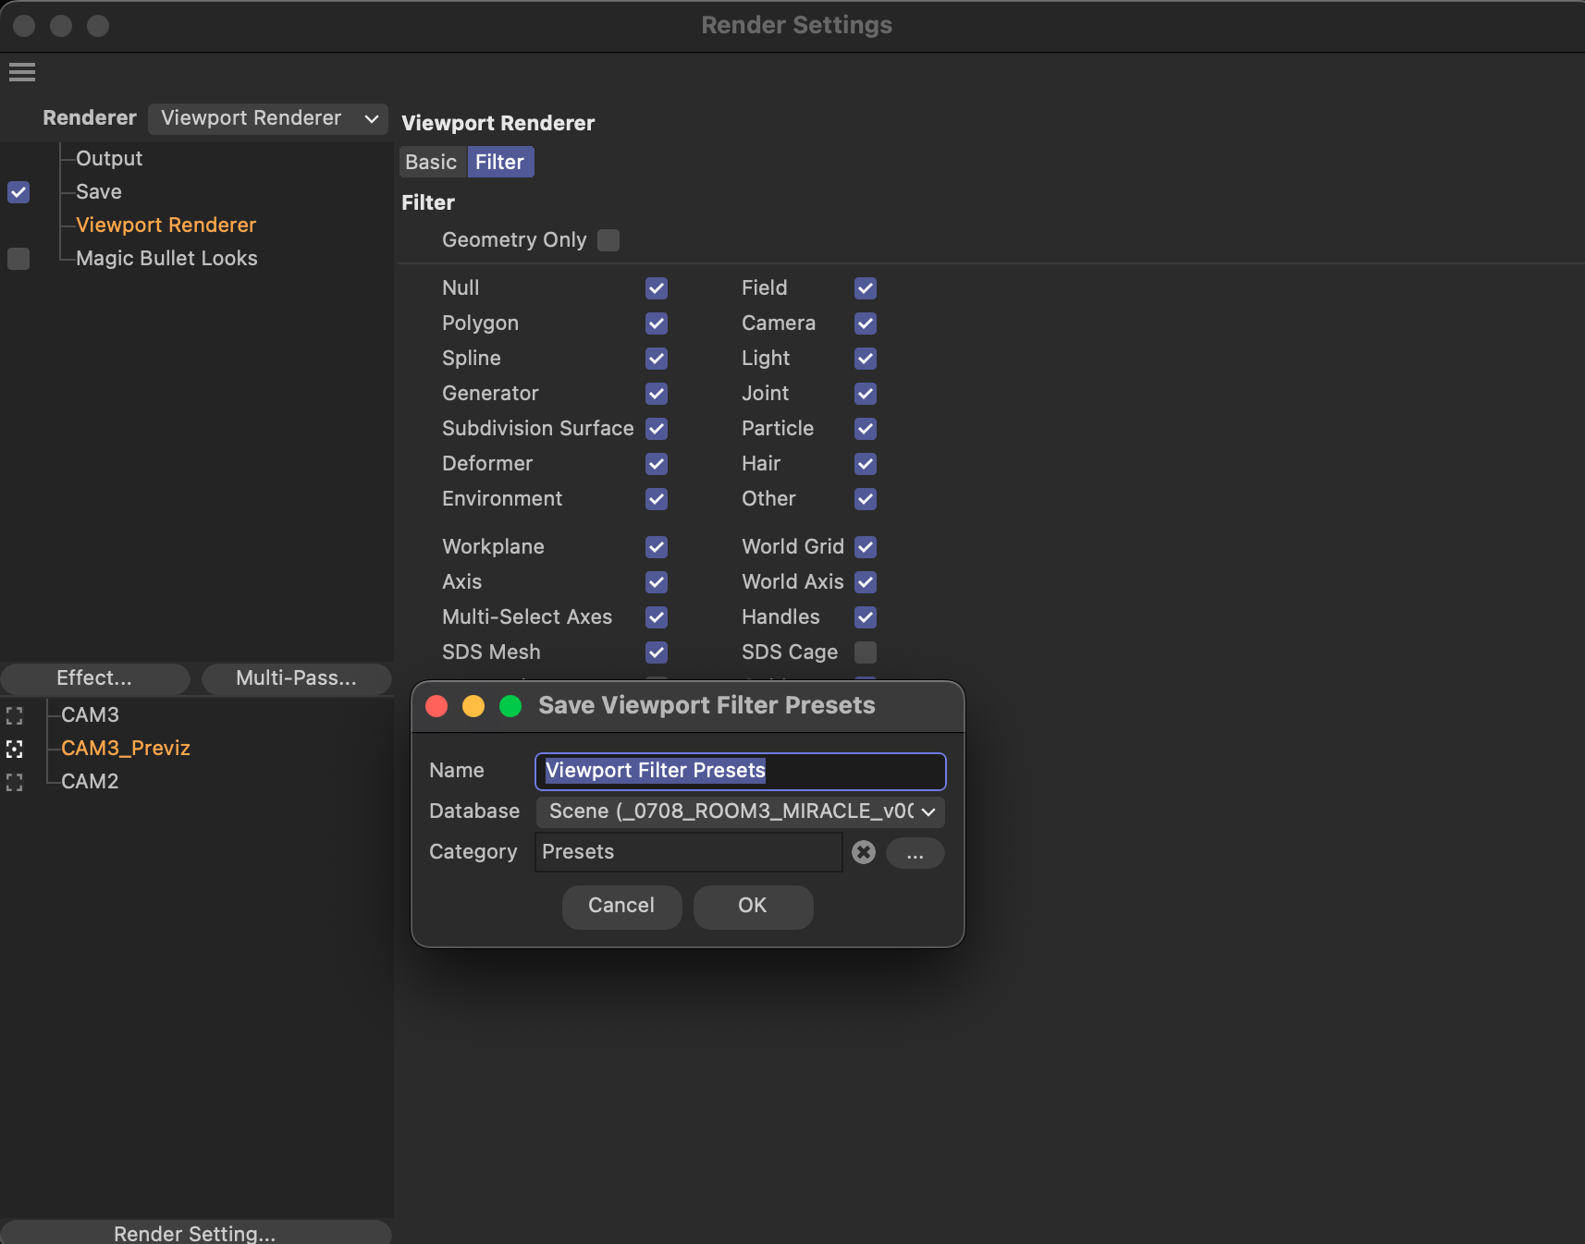Uncheck the Joint filter checkbox
The width and height of the screenshot is (1585, 1244).
(866, 394)
